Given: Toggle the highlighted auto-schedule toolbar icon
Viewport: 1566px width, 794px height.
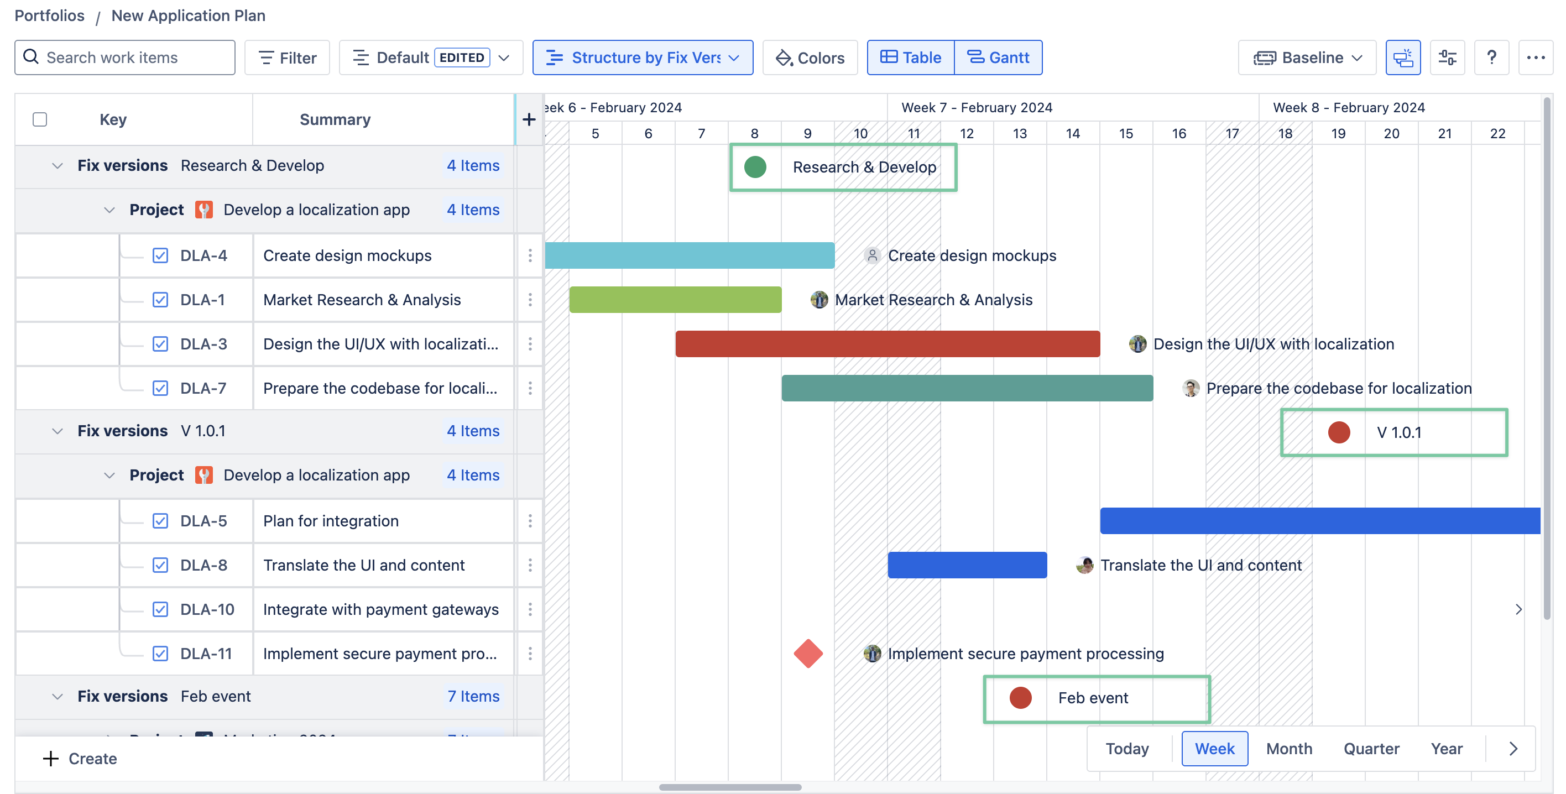Looking at the screenshot, I should tap(1402, 58).
